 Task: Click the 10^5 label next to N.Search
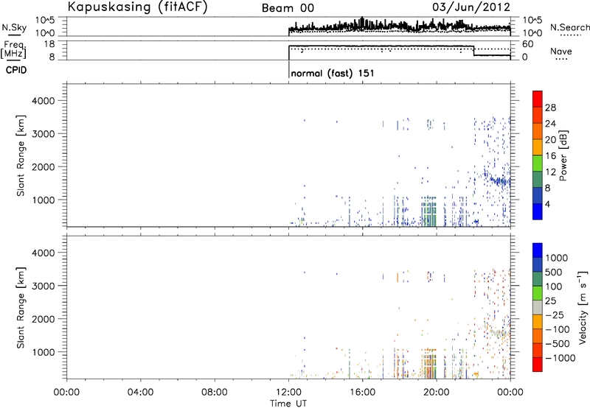click(x=532, y=20)
